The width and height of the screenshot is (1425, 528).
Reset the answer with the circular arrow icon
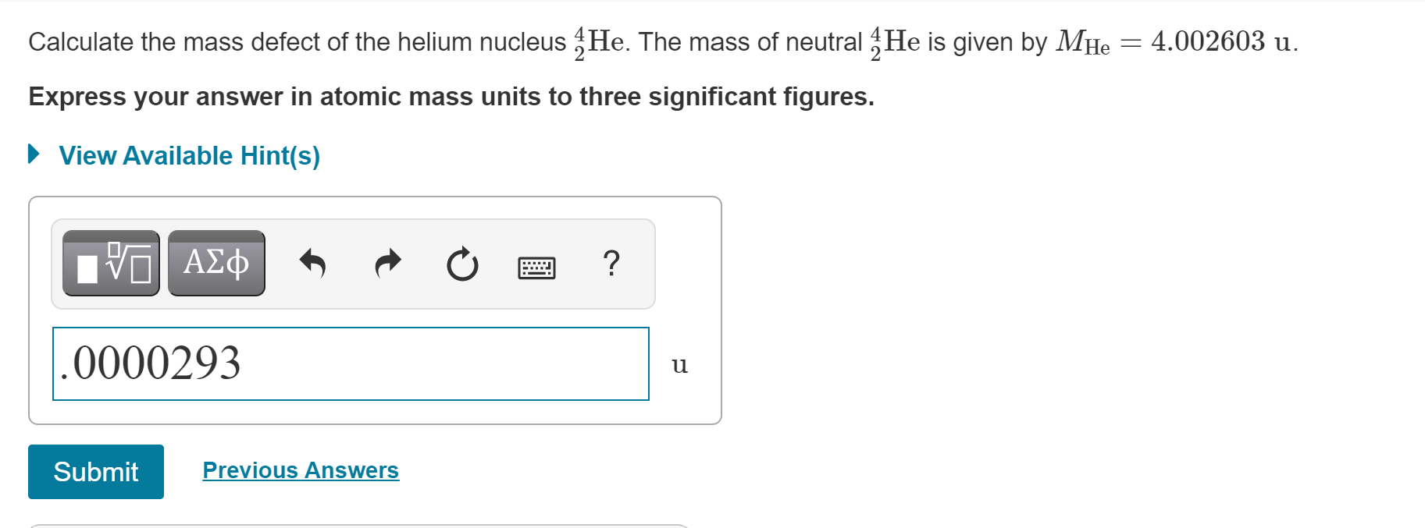[x=461, y=264]
